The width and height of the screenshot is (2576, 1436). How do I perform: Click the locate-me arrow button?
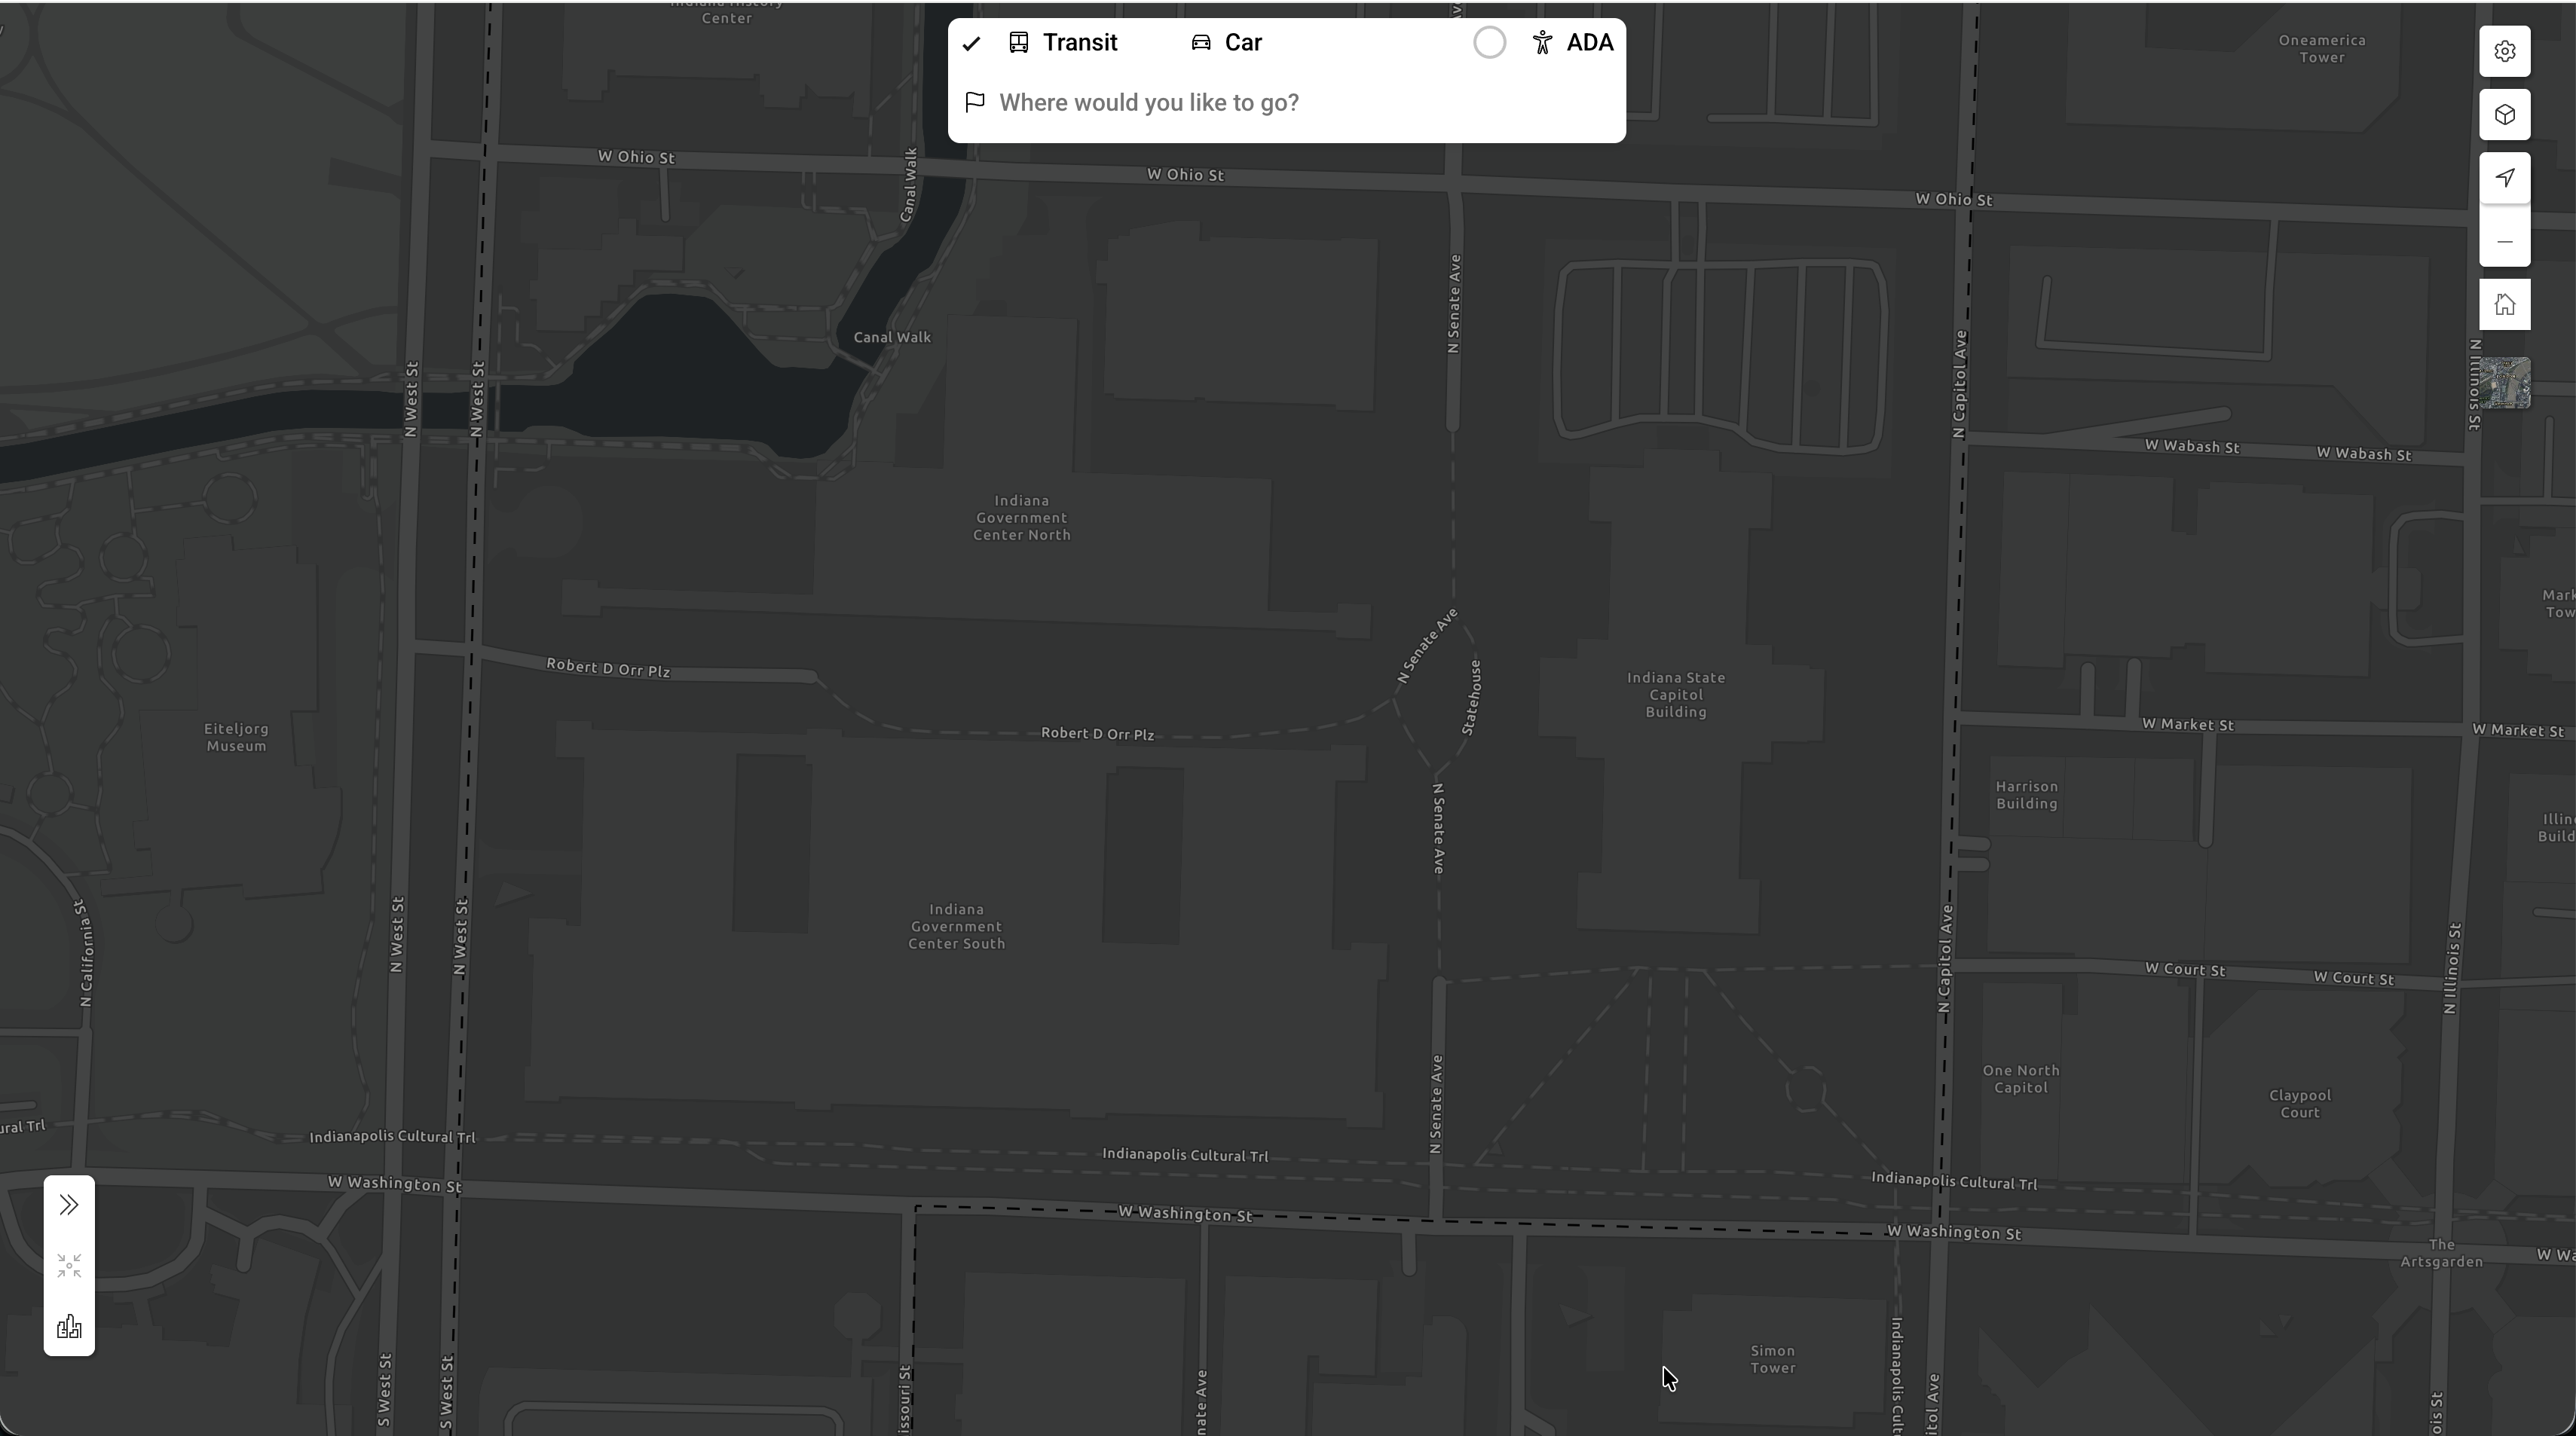click(x=2504, y=178)
